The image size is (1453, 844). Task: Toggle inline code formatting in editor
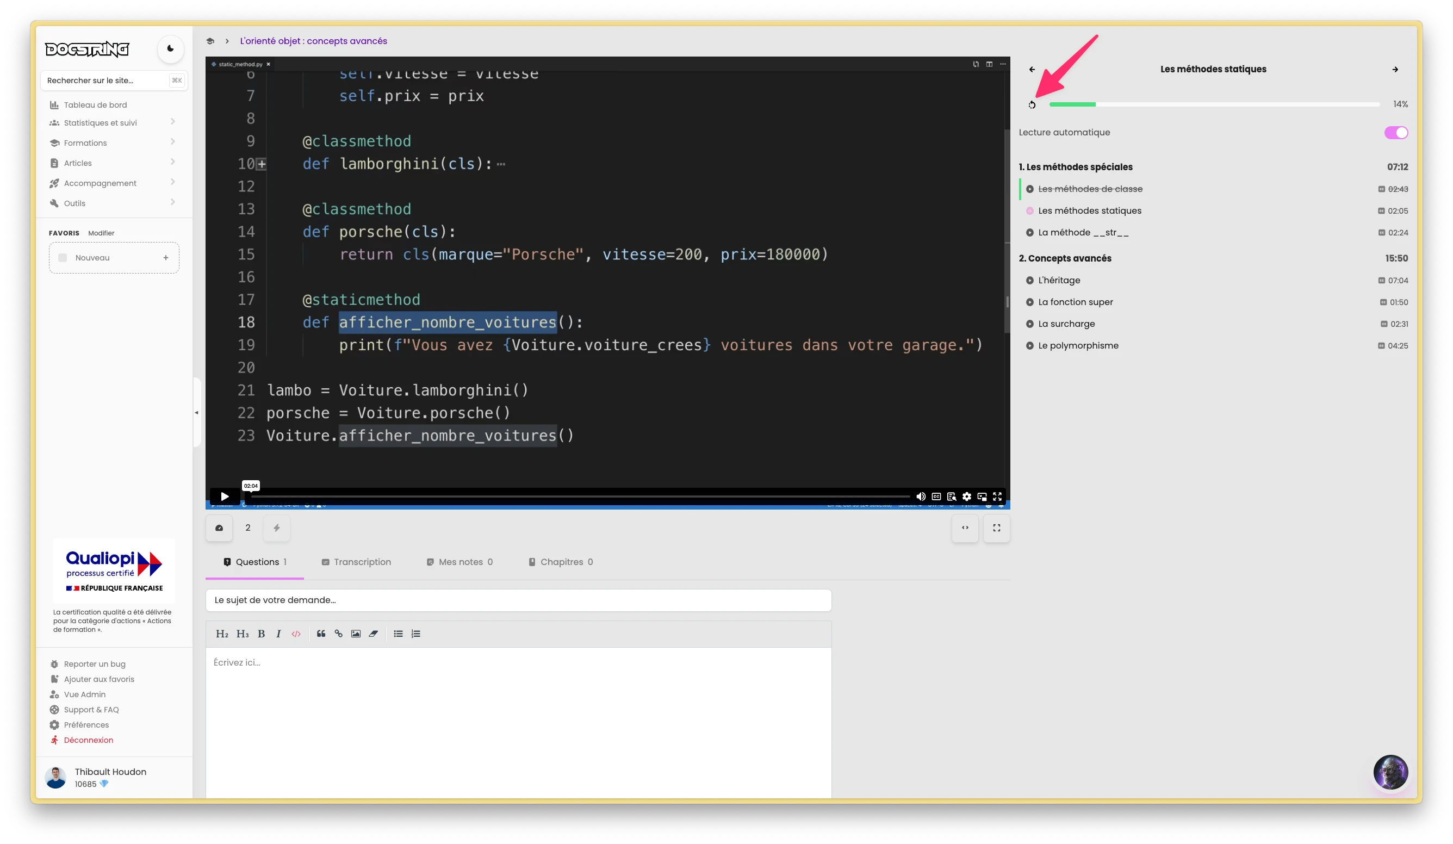[296, 634]
